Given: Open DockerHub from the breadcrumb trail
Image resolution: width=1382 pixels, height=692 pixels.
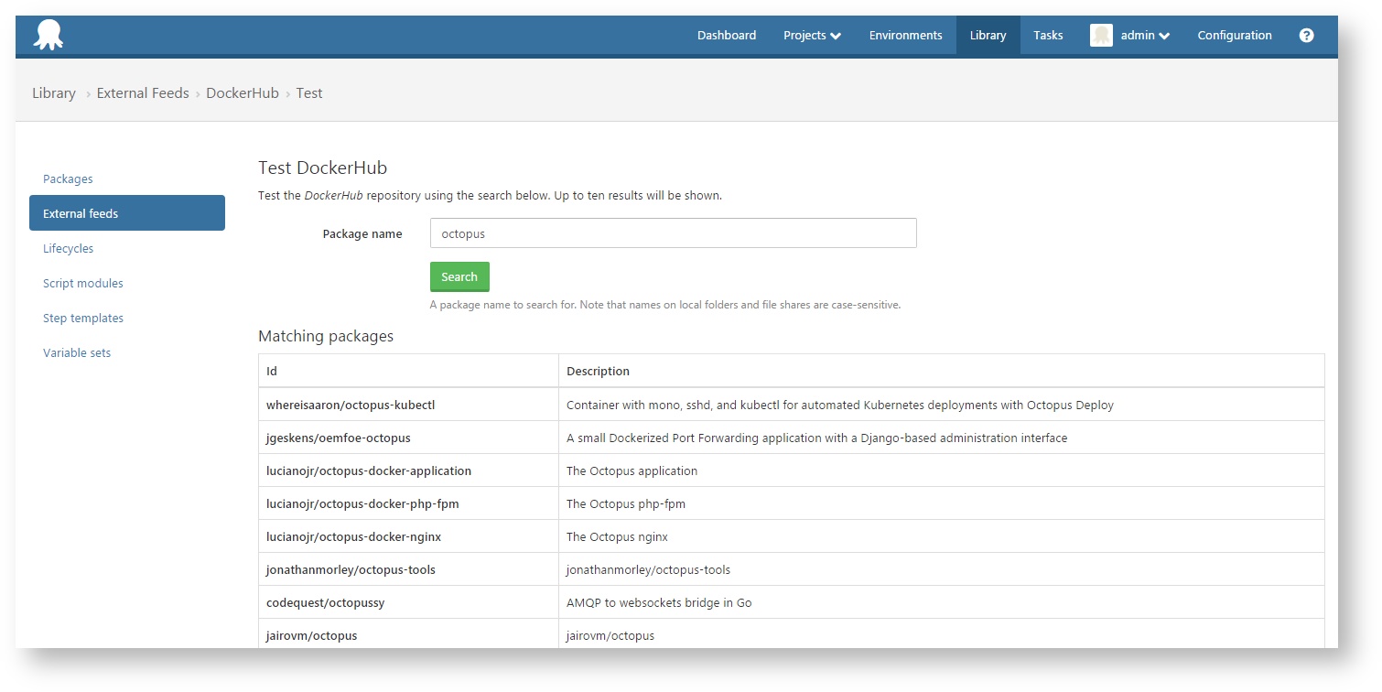Looking at the screenshot, I should point(243,92).
